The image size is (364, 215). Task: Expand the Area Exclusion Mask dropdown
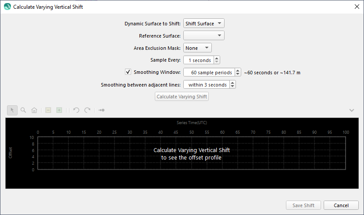pyautogui.click(x=197, y=48)
